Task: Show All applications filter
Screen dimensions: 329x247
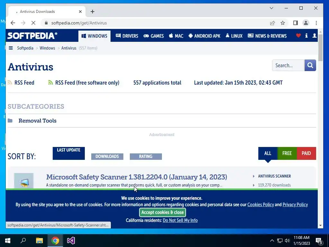Action: coord(268,153)
